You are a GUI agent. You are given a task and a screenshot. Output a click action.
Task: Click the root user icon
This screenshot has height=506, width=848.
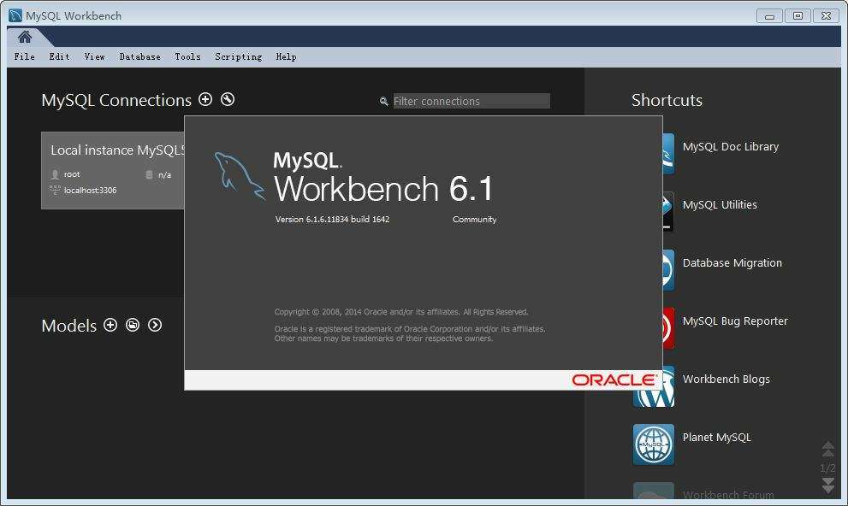tap(55, 174)
